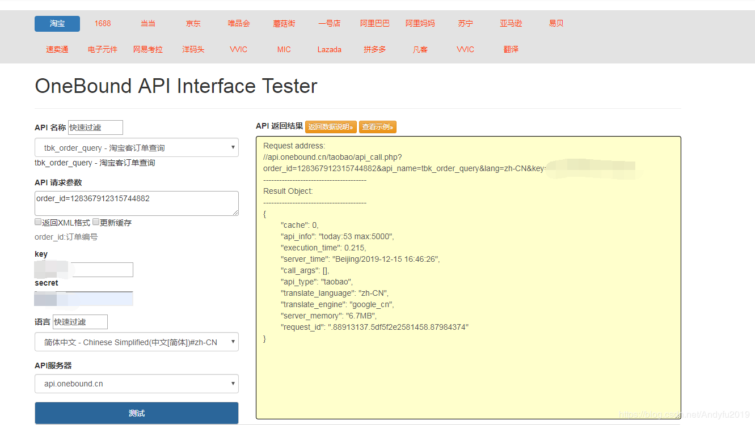Click the "execution_time": 0.215 line
Screen dimensions: 755x425
point(323,248)
